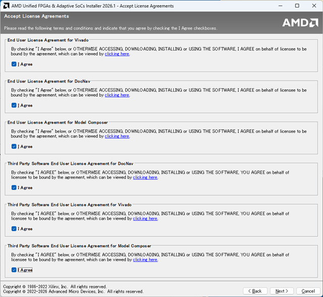The width and height of the screenshot is (323, 297).
Task: Click the heading 'End User License Agreement for DocNav'
Action: (49, 81)
